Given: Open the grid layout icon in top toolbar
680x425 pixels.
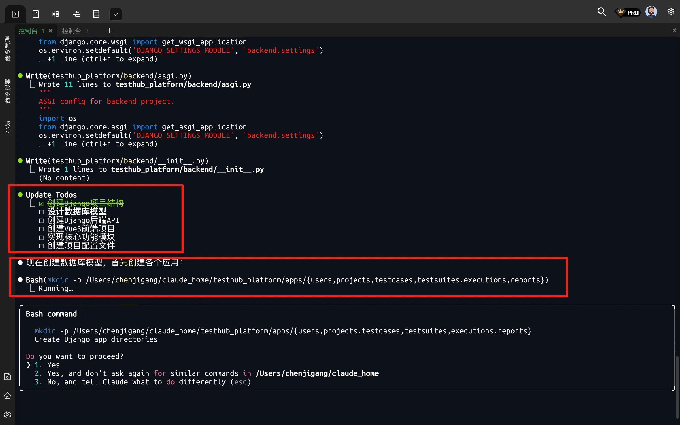Looking at the screenshot, I should coord(56,14).
